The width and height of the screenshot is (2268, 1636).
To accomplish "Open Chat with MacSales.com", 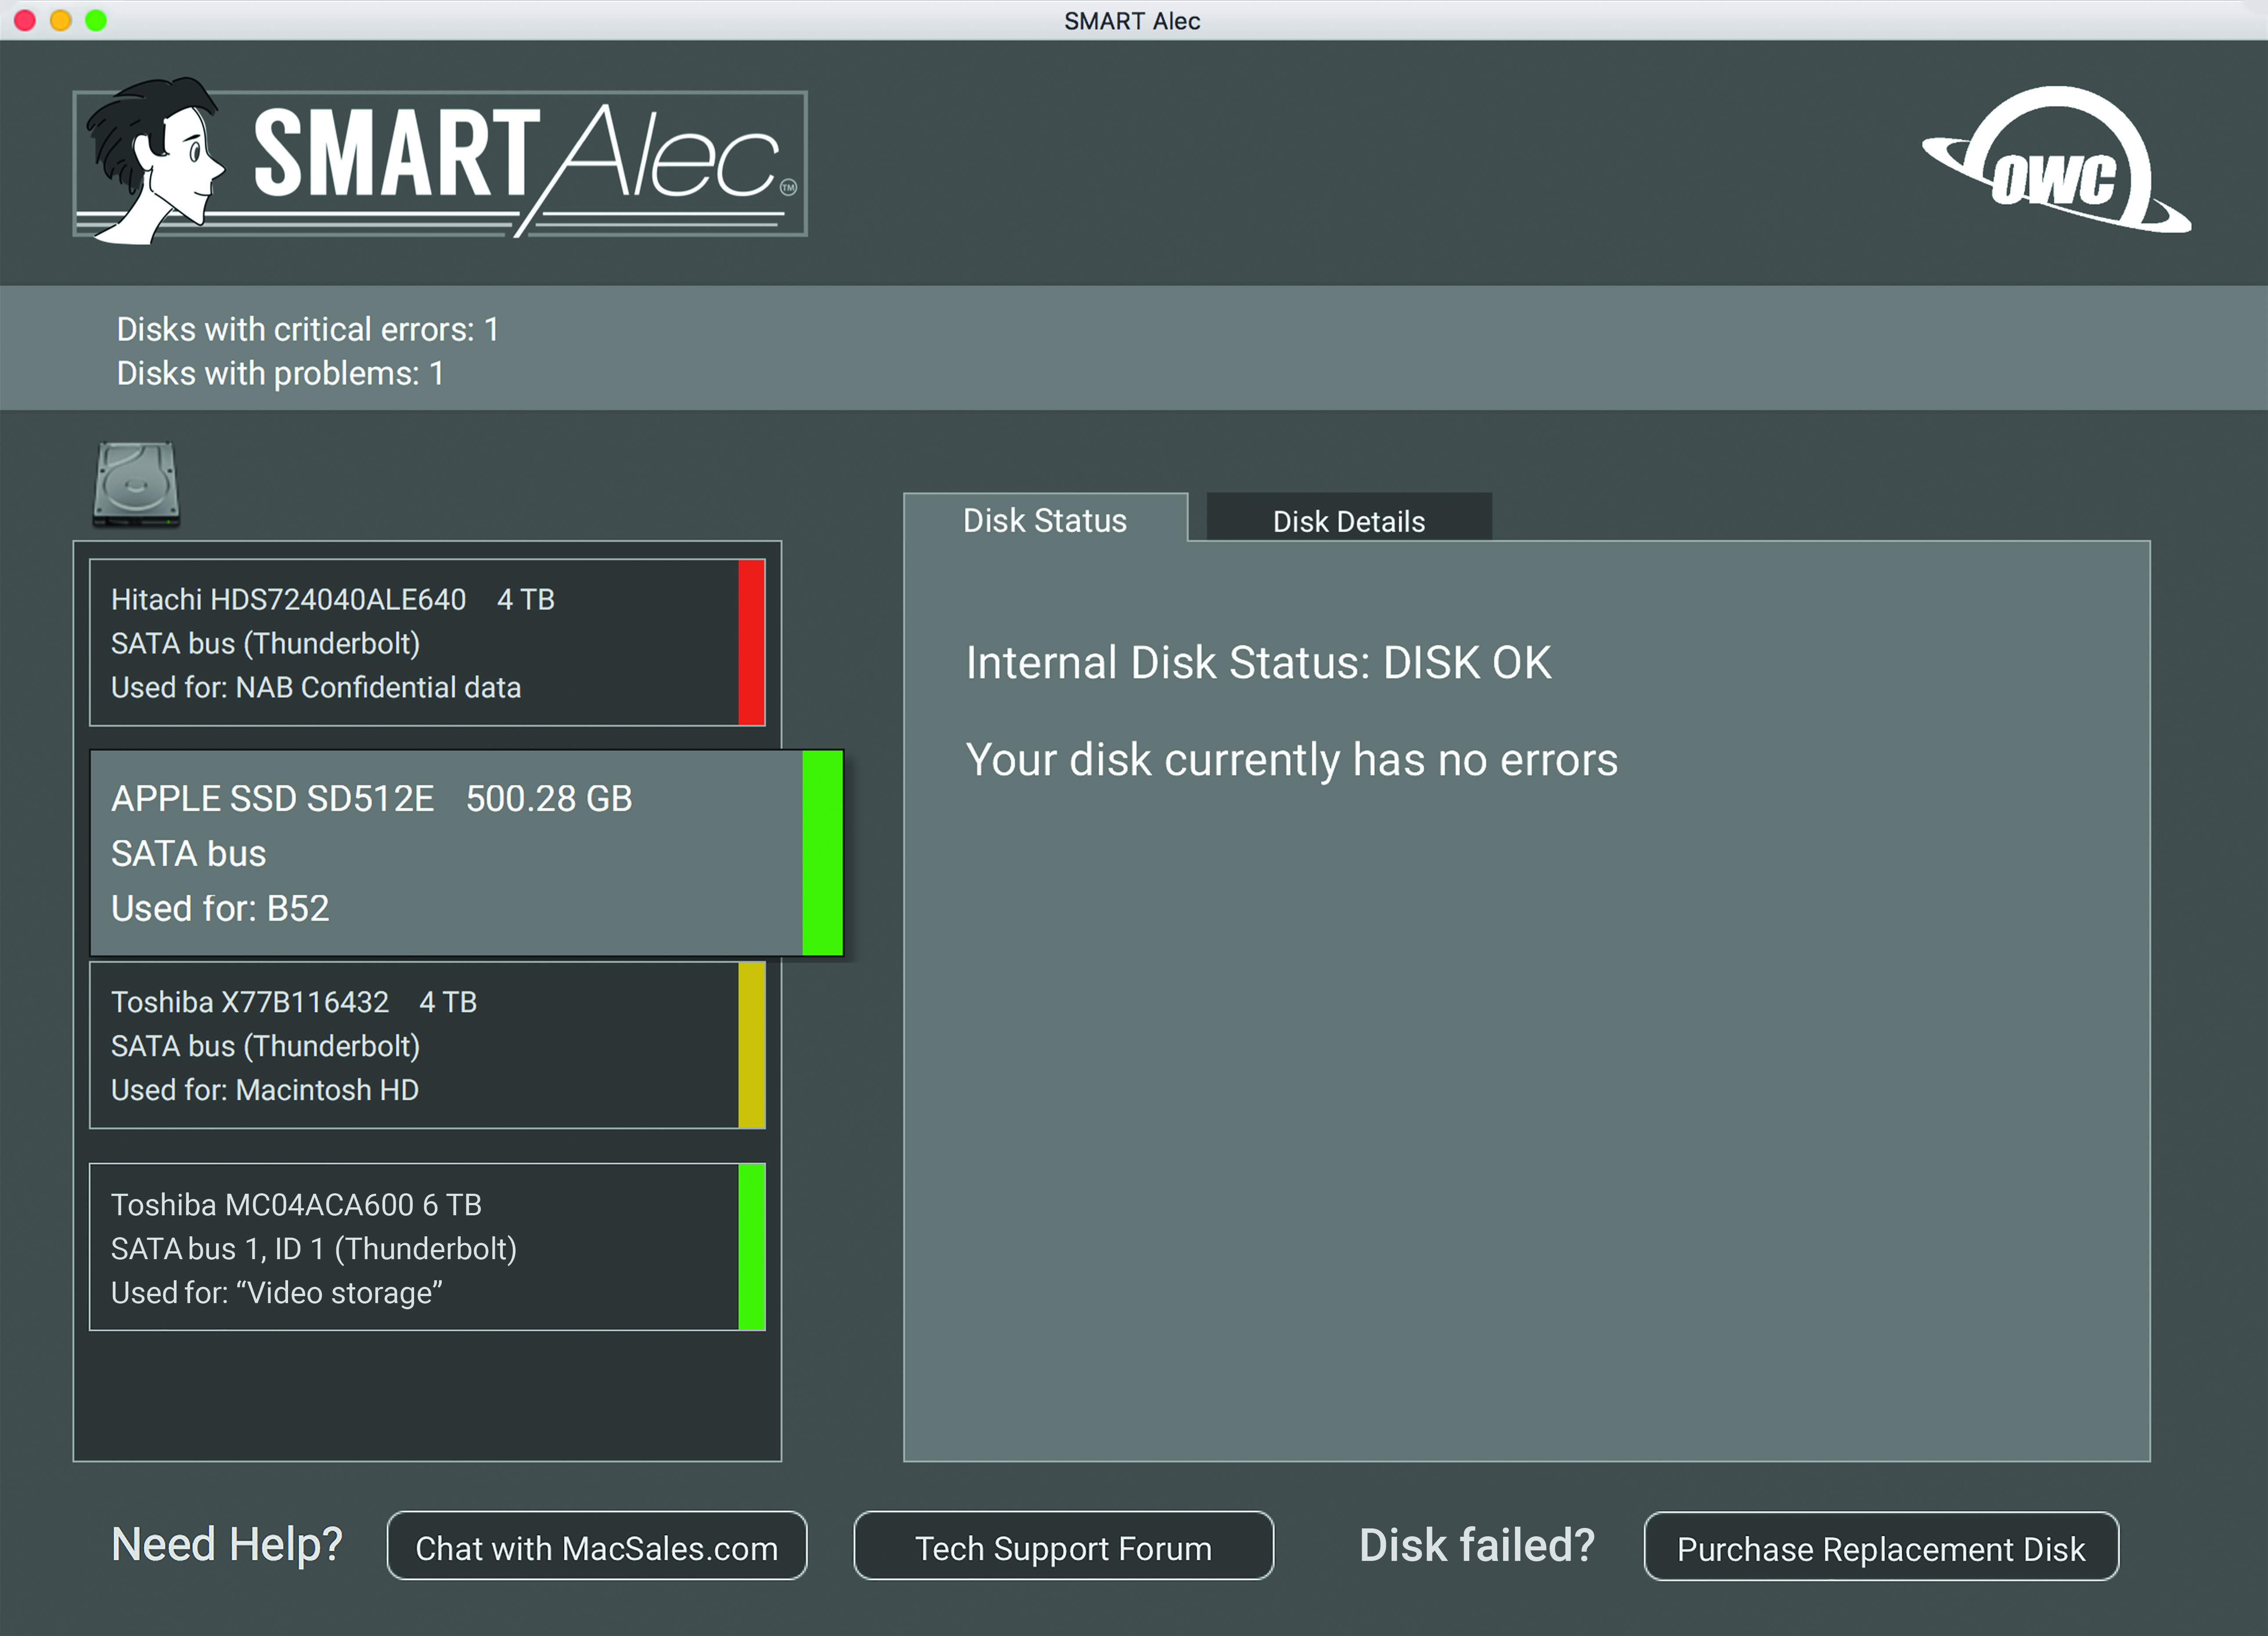I will click(x=597, y=1546).
